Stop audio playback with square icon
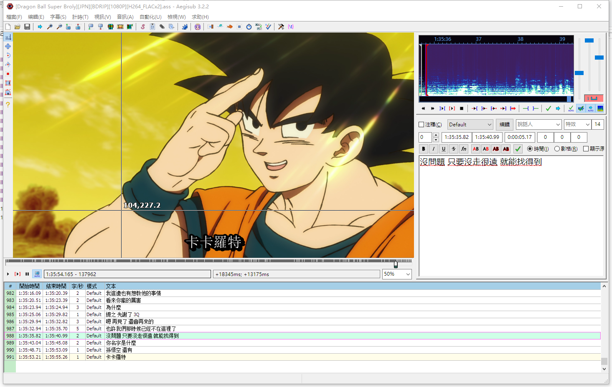The width and height of the screenshot is (612, 387). (x=462, y=108)
